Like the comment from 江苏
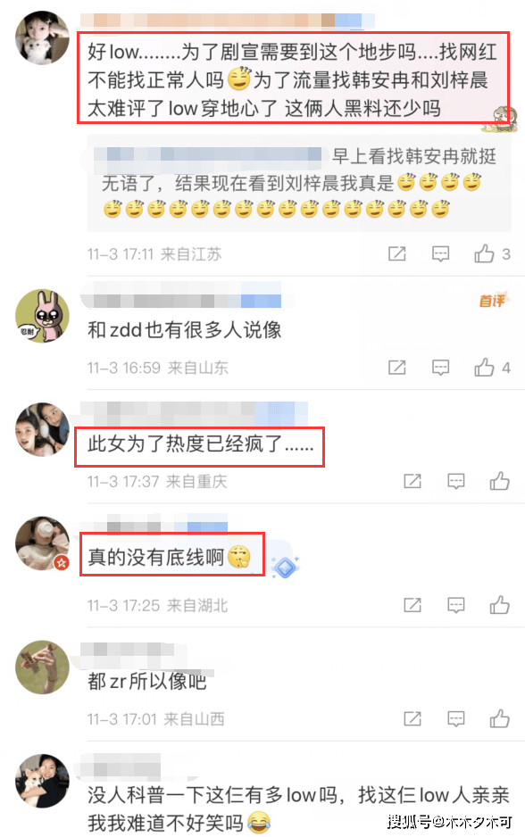Image resolution: width=525 pixels, height=837 pixels. [x=484, y=253]
